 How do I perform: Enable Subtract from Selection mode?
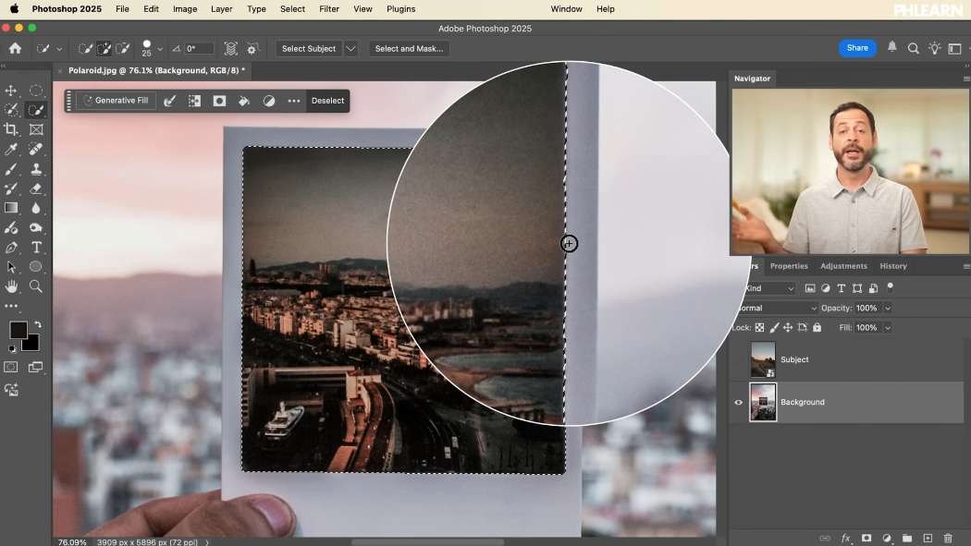tap(123, 48)
